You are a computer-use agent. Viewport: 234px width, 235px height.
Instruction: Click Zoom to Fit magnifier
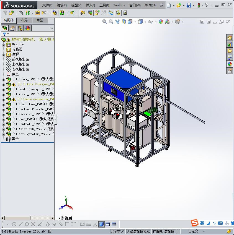(x=104, y=22)
